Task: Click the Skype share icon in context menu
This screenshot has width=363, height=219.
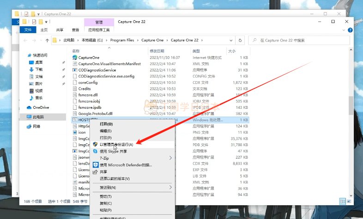Action: coord(95,151)
